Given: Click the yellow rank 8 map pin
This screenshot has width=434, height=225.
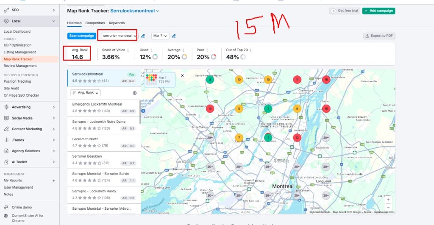Looking at the screenshot, I should (x=297, y=108).
